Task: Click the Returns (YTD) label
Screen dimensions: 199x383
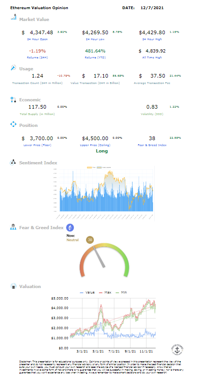Action: [95, 58]
